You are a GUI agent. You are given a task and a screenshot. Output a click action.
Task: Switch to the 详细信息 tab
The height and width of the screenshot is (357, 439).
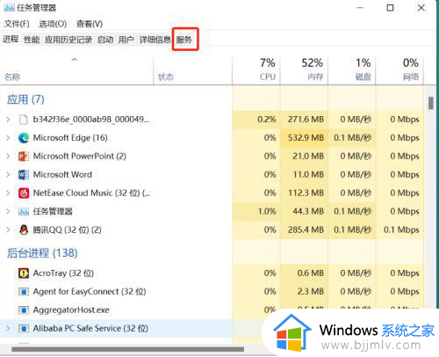(x=155, y=40)
